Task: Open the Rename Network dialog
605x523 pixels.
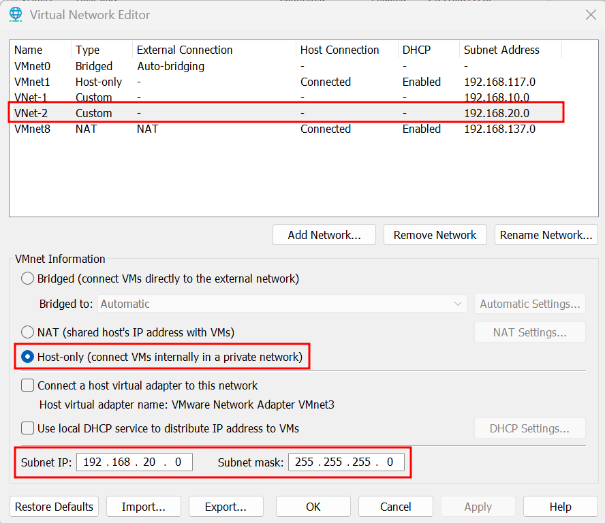Action: [546, 235]
